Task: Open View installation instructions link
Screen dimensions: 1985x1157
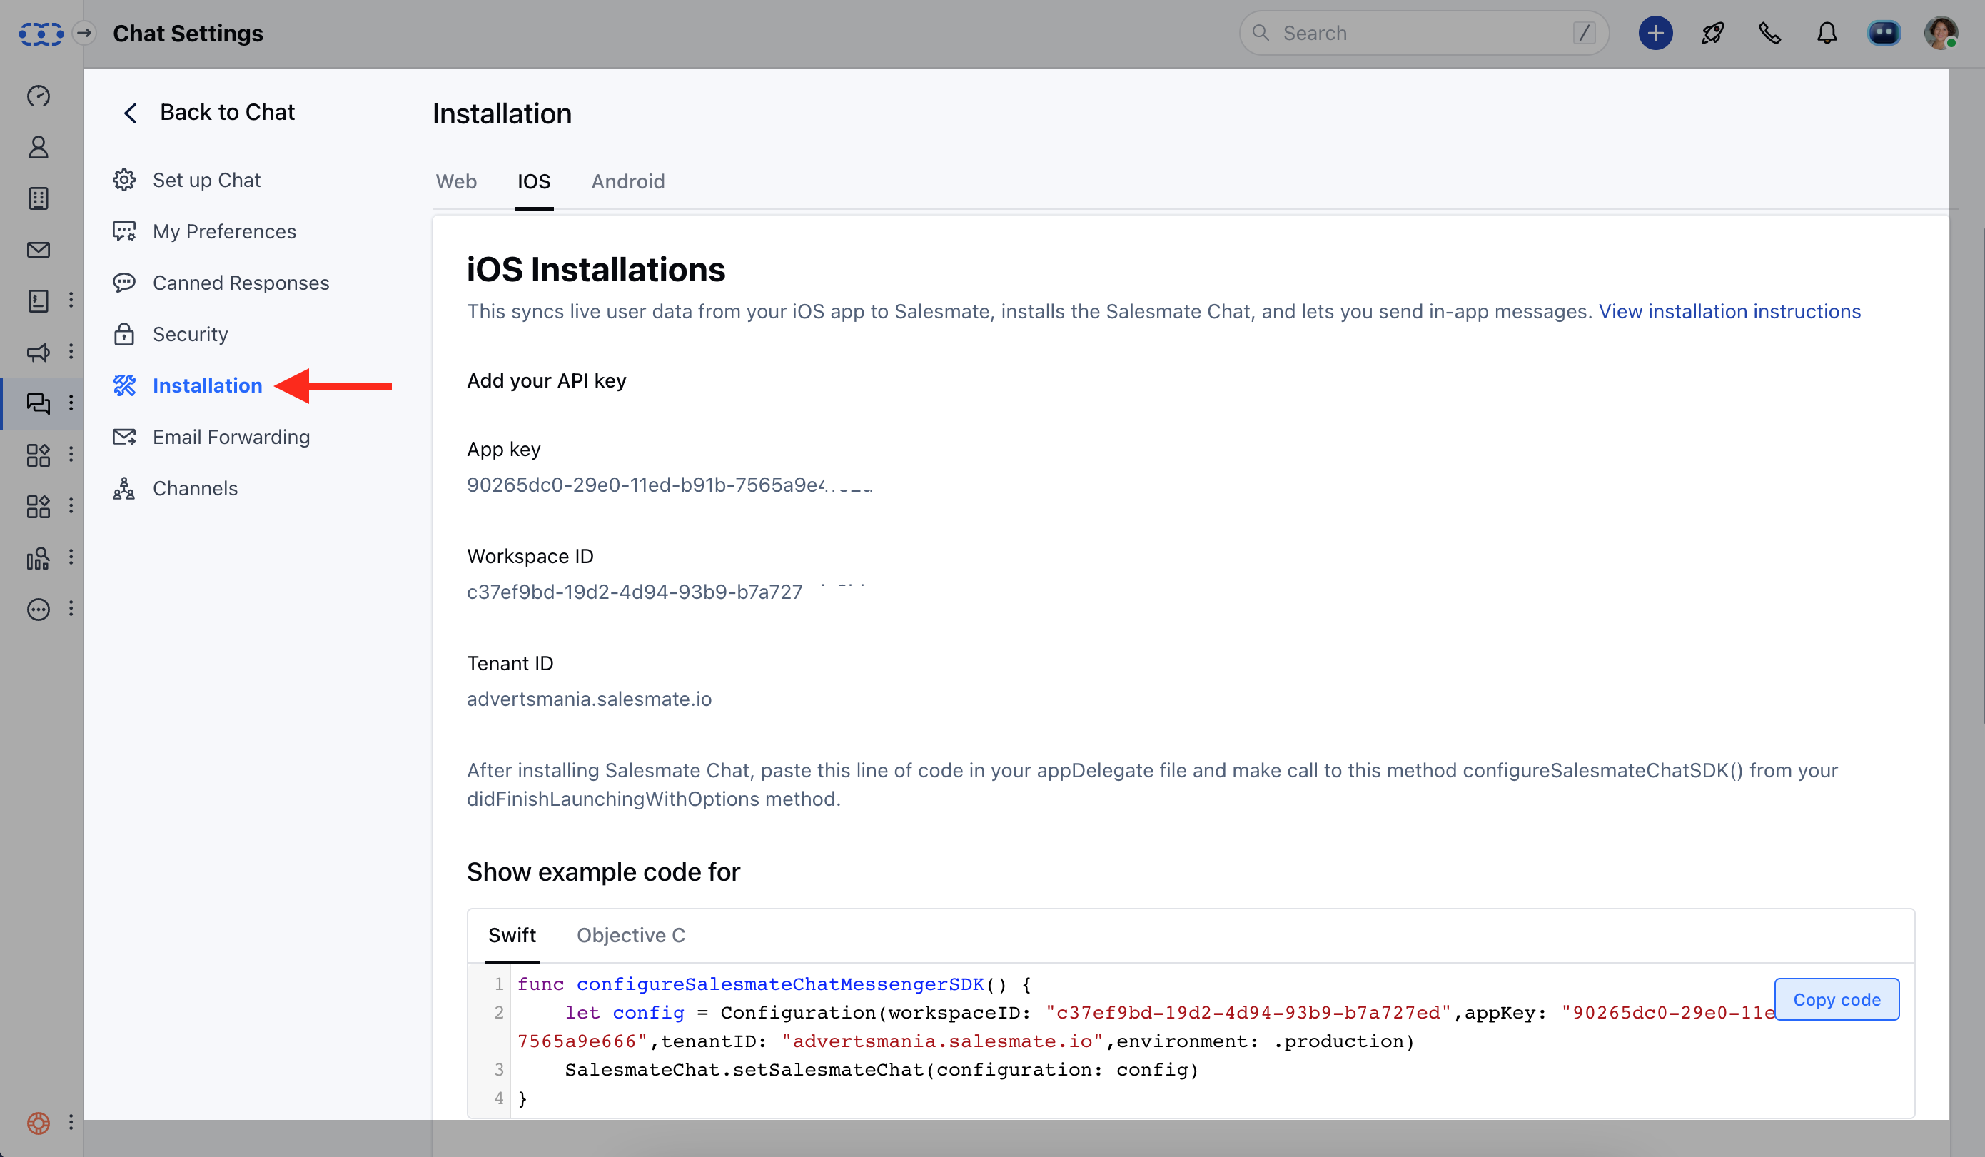Action: (1729, 312)
